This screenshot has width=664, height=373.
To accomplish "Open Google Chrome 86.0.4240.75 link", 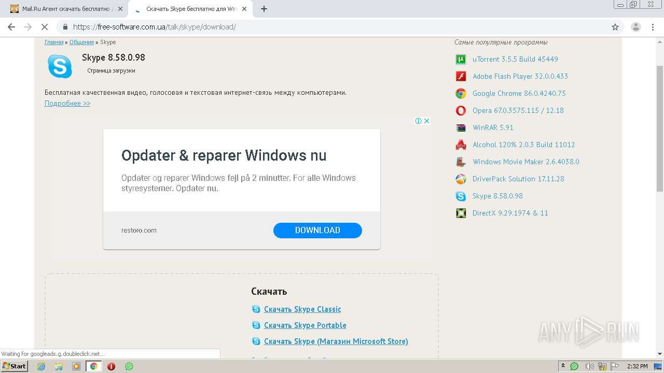I will pos(519,93).
